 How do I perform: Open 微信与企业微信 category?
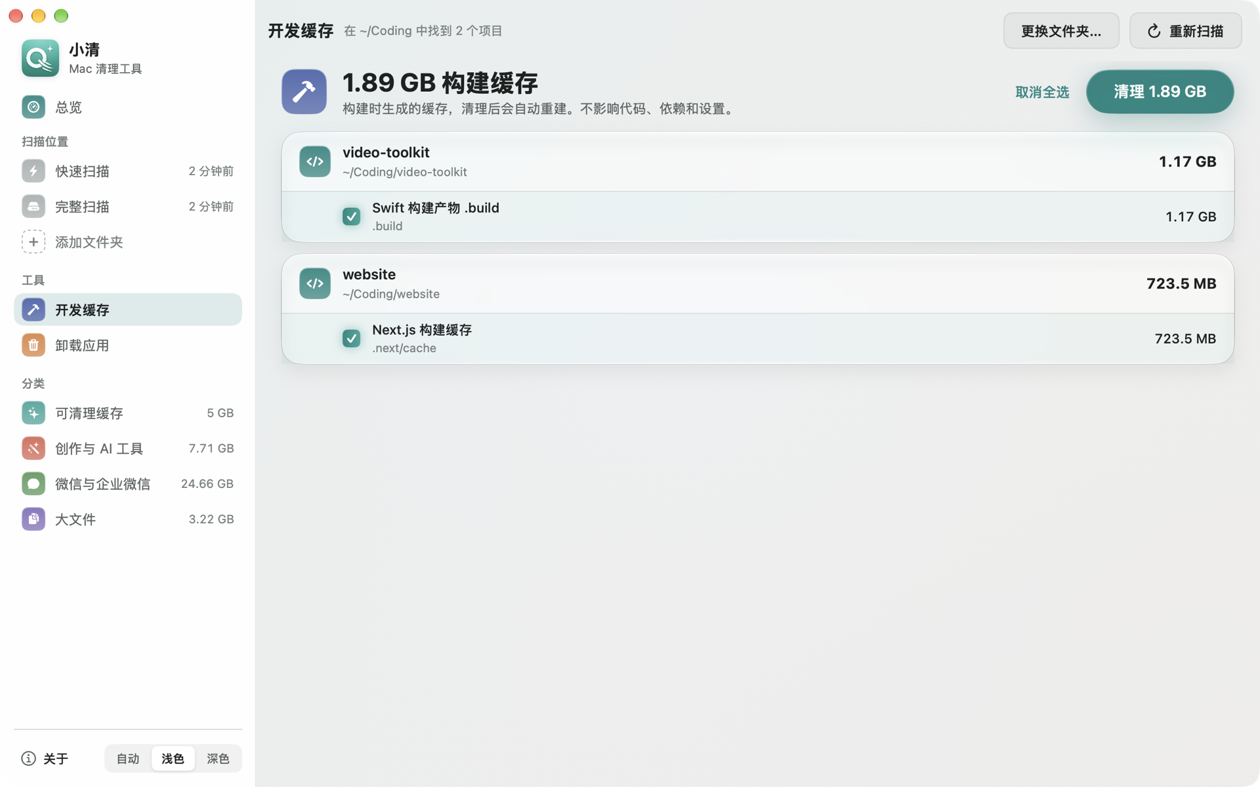click(128, 484)
